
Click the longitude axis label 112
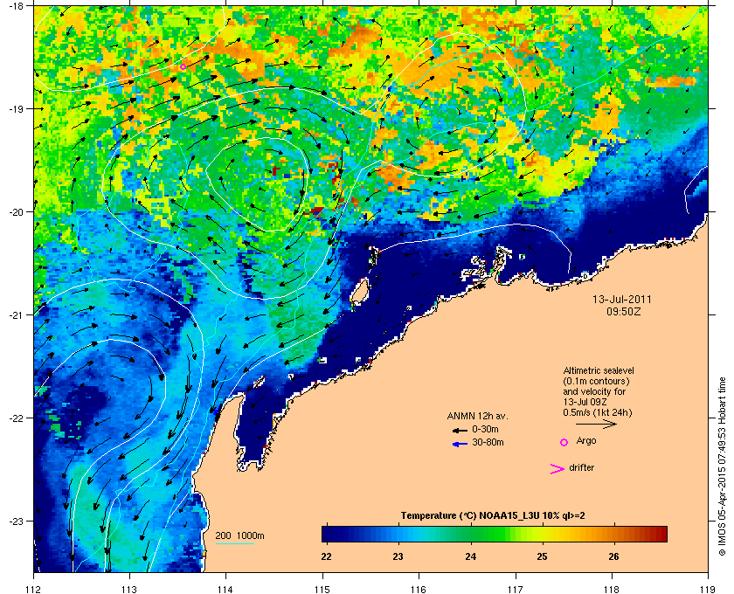coord(34,590)
